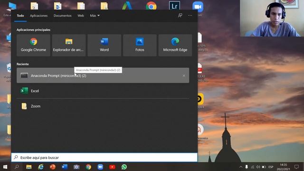
Task: Select the webcam video thumbnail
Action: point(272,18)
